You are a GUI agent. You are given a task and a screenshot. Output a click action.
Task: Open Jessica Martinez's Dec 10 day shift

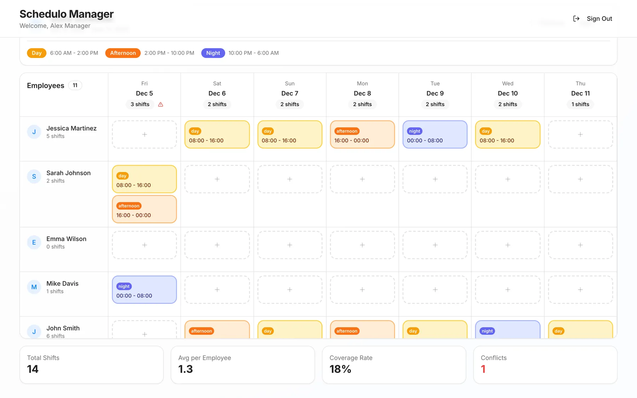(508, 134)
